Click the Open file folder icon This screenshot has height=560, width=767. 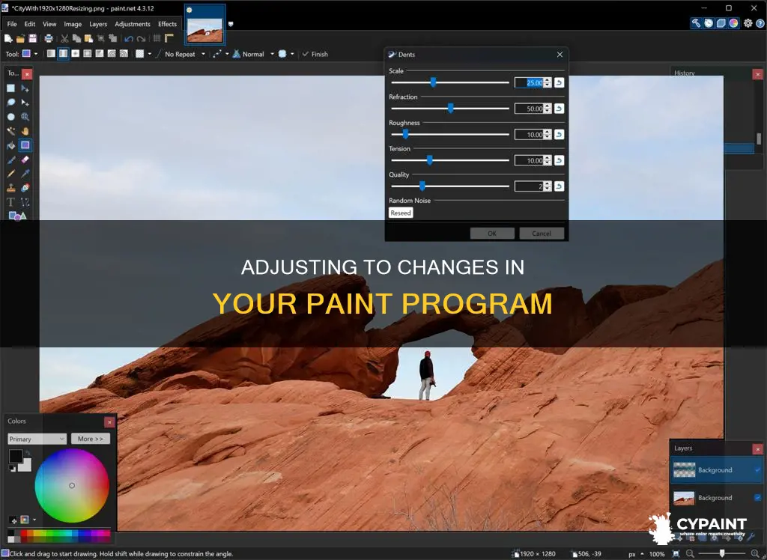click(20, 38)
